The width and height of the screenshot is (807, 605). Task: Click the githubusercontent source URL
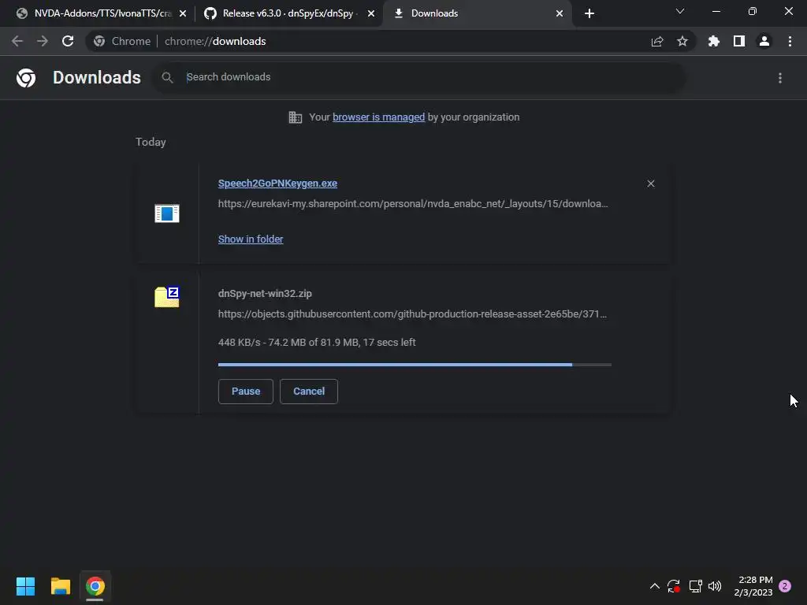pos(412,314)
